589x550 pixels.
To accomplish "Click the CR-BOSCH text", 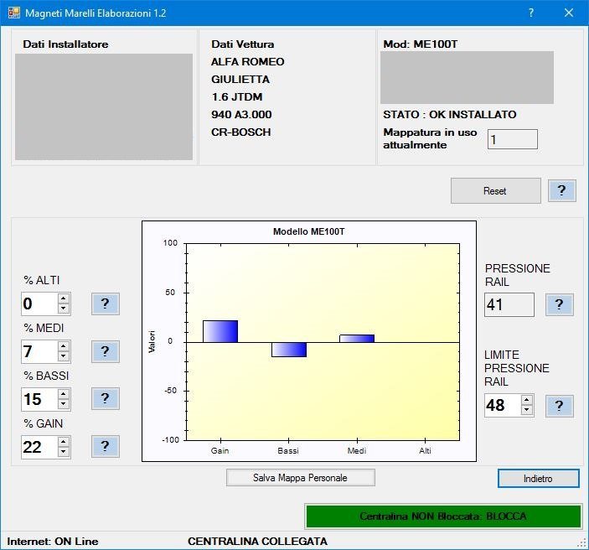I will click(240, 132).
